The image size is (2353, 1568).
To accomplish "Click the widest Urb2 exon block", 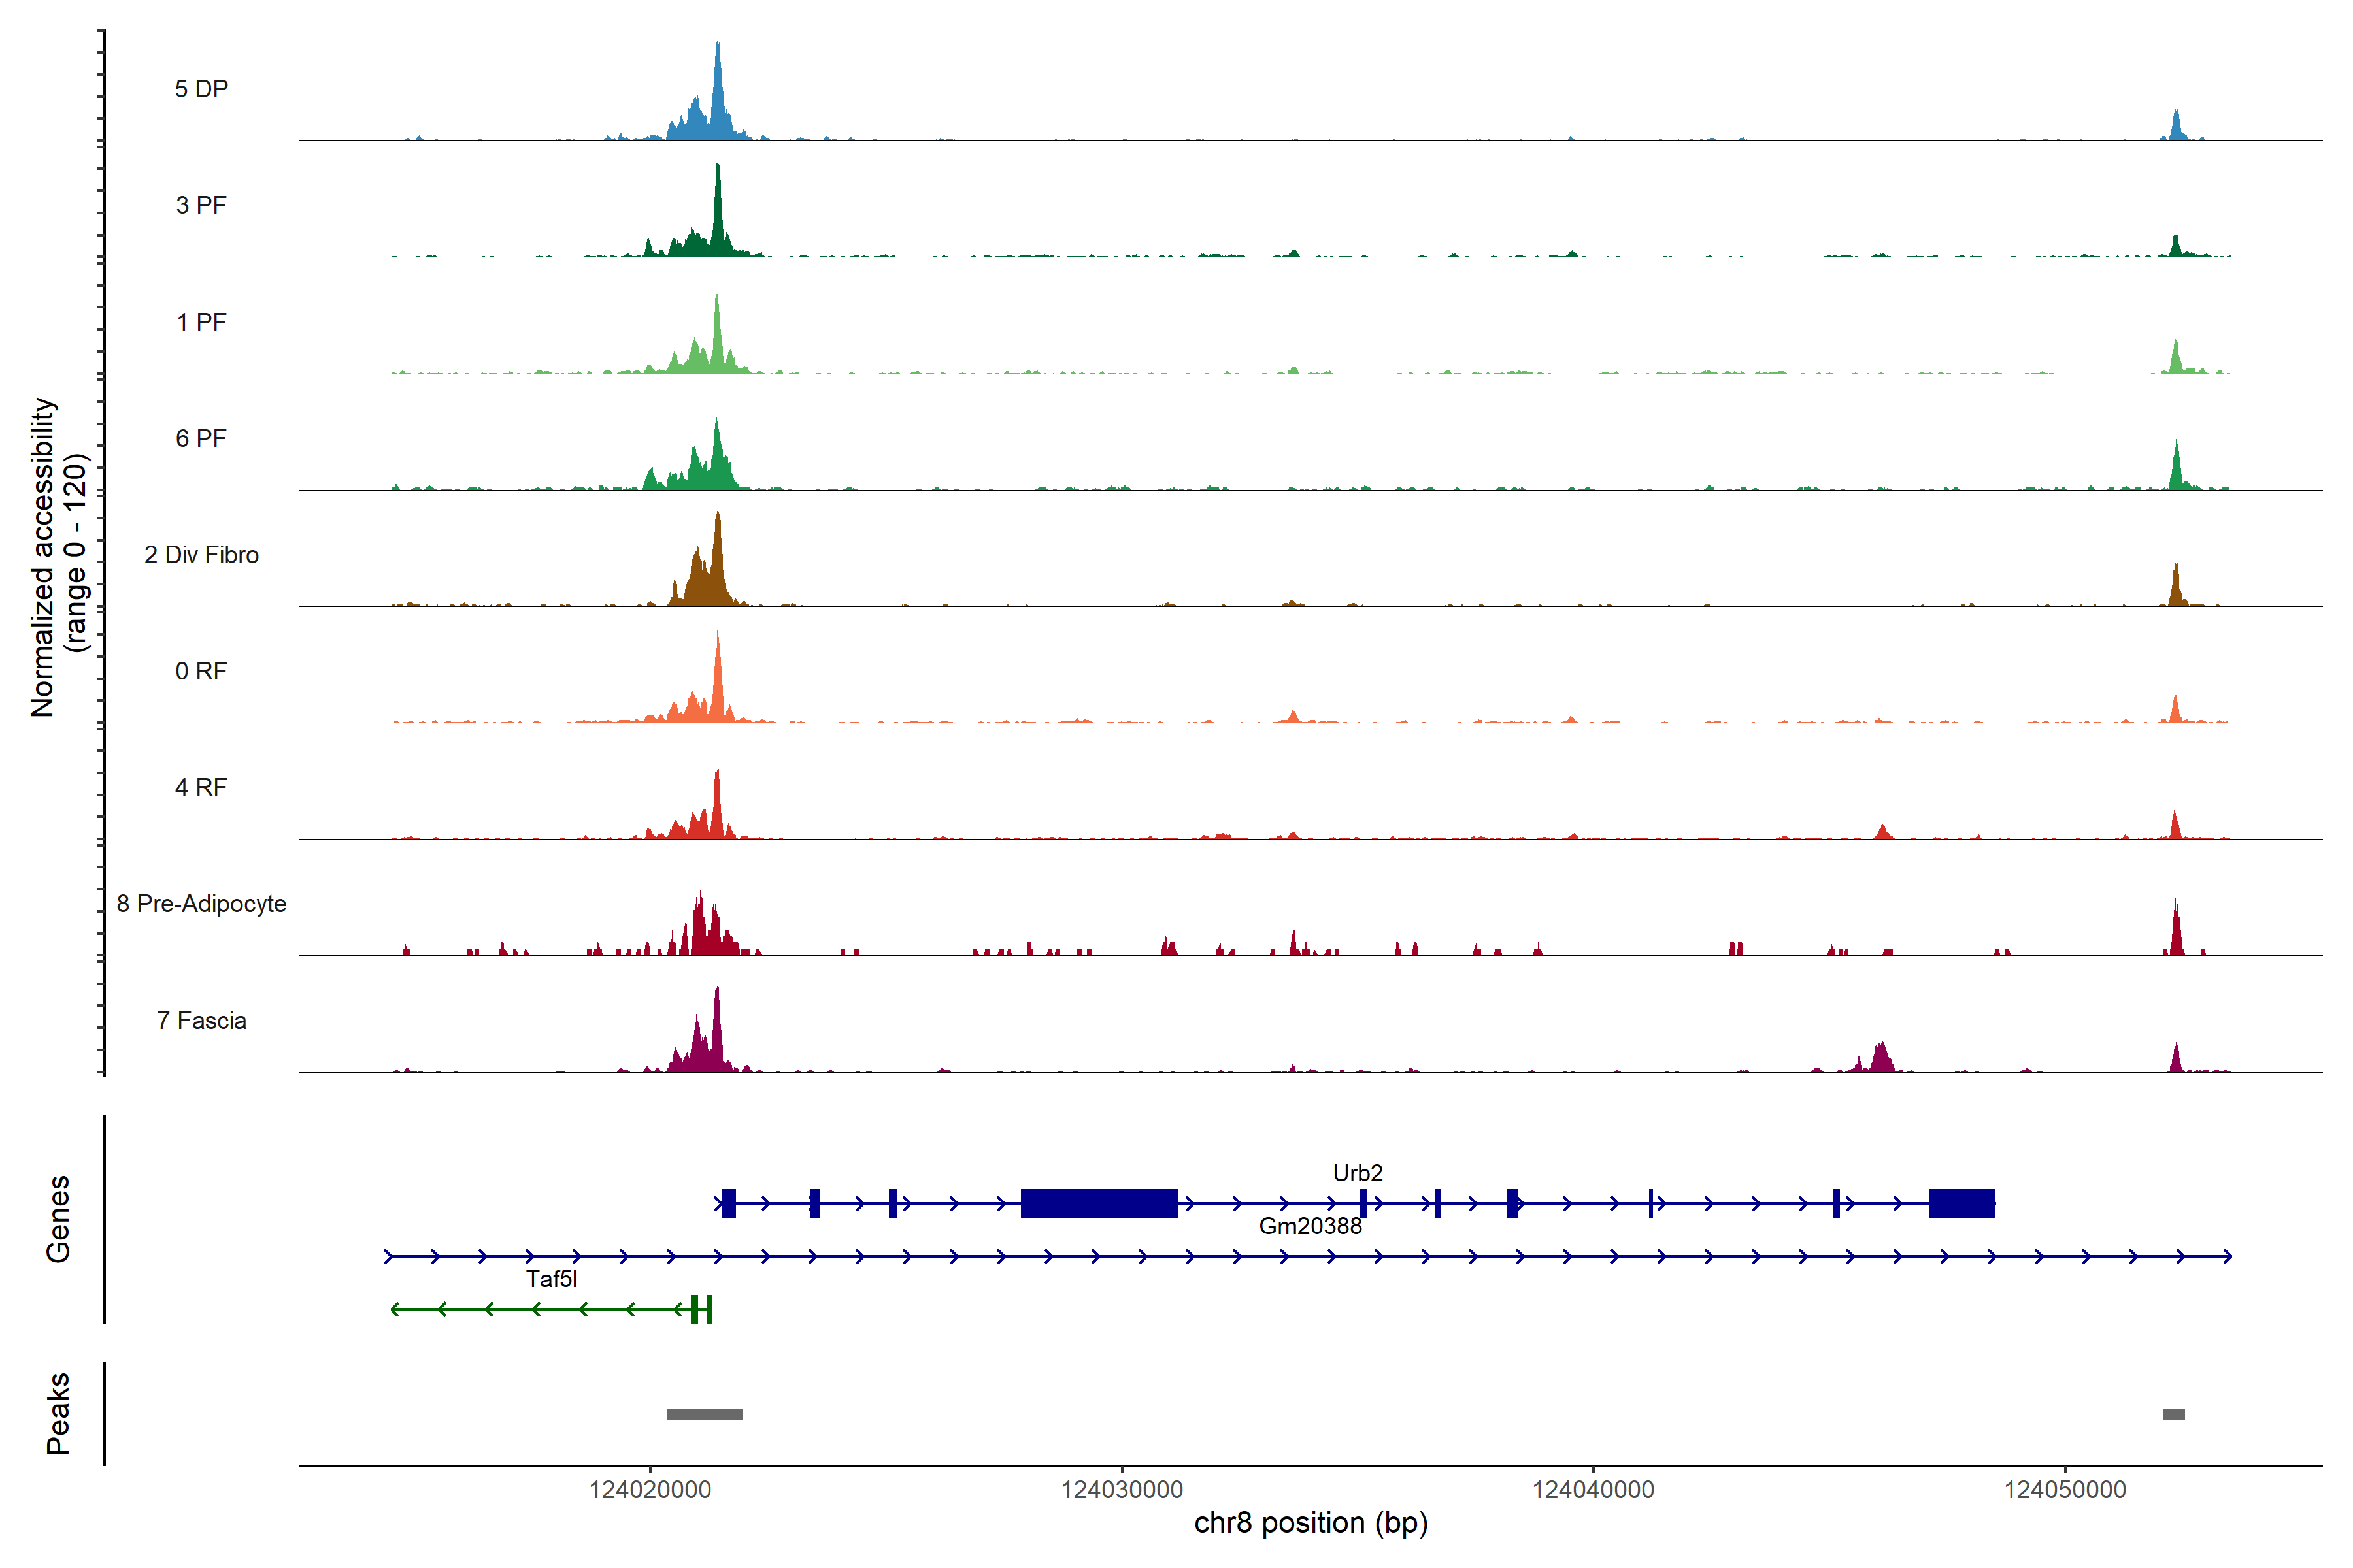I will click(1099, 1203).
